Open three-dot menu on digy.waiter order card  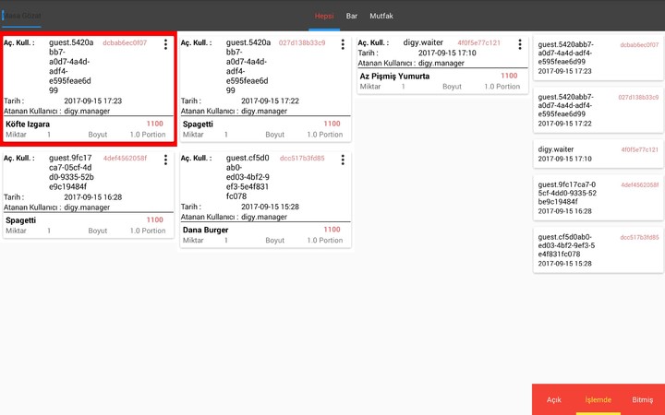click(520, 44)
